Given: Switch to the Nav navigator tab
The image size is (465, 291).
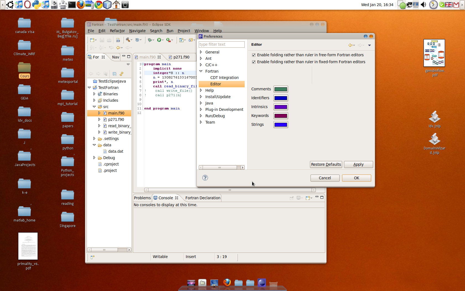Looking at the screenshot, I should [115, 57].
